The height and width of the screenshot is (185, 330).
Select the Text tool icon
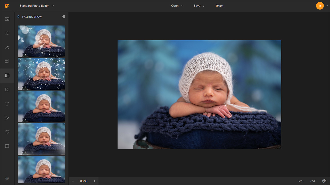pyautogui.click(x=7, y=104)
